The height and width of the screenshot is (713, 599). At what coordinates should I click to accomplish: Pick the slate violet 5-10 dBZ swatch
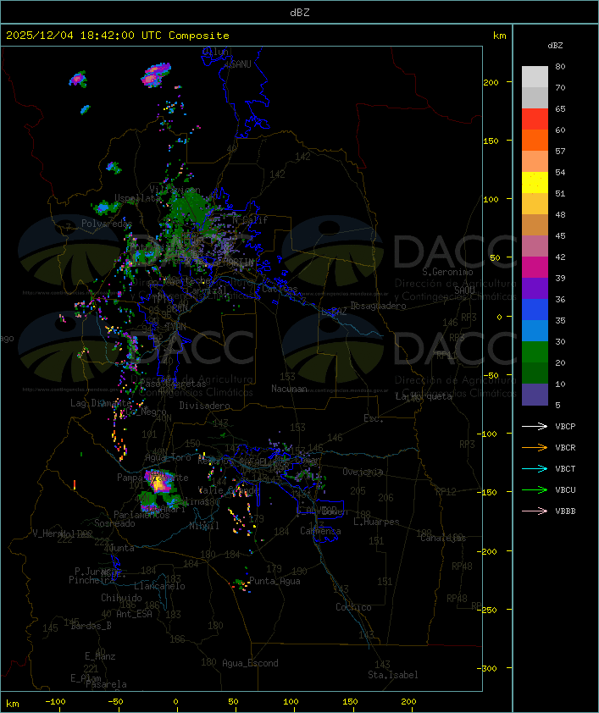535,395
